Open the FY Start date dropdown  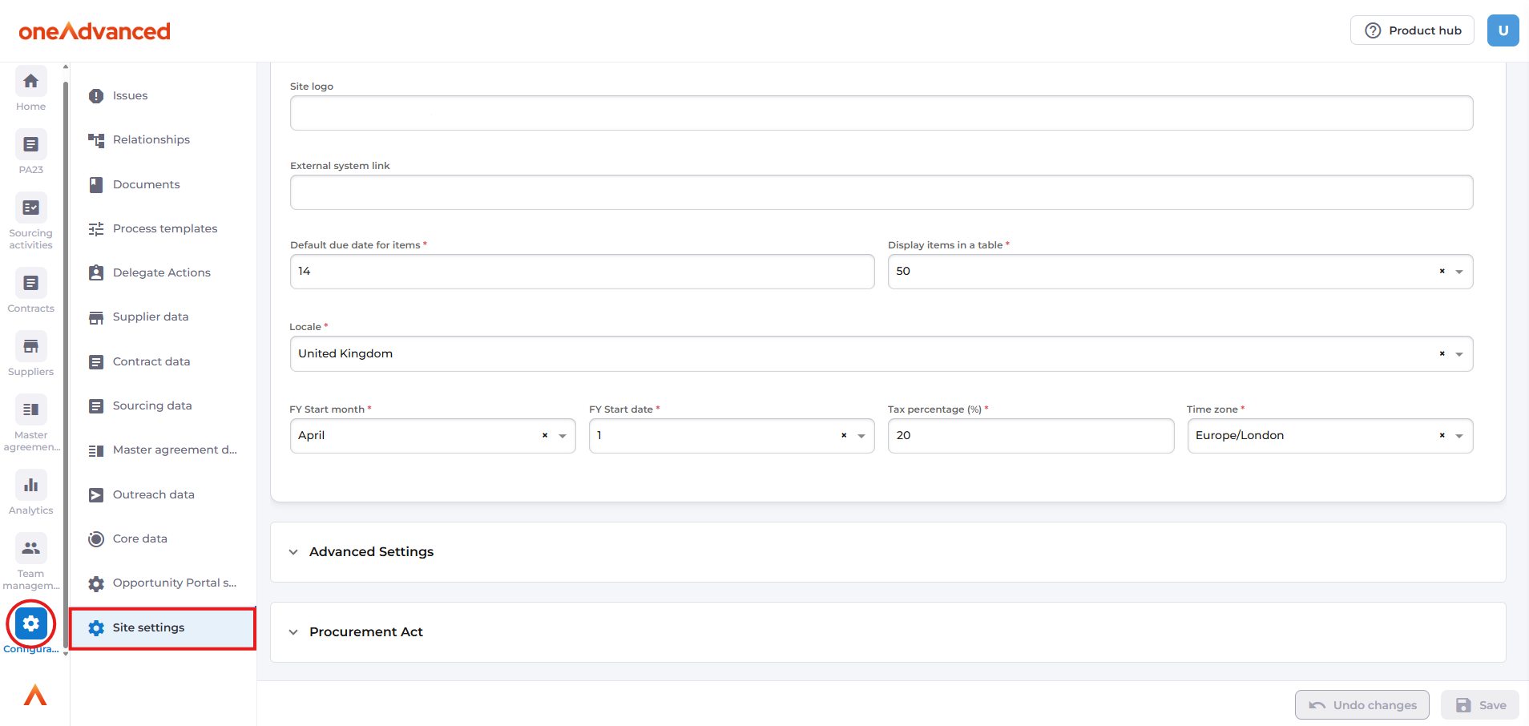click(861, 436)
